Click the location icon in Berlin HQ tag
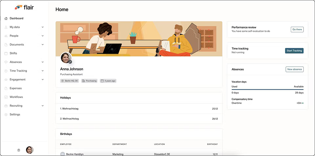 click(x=62, y=81)
